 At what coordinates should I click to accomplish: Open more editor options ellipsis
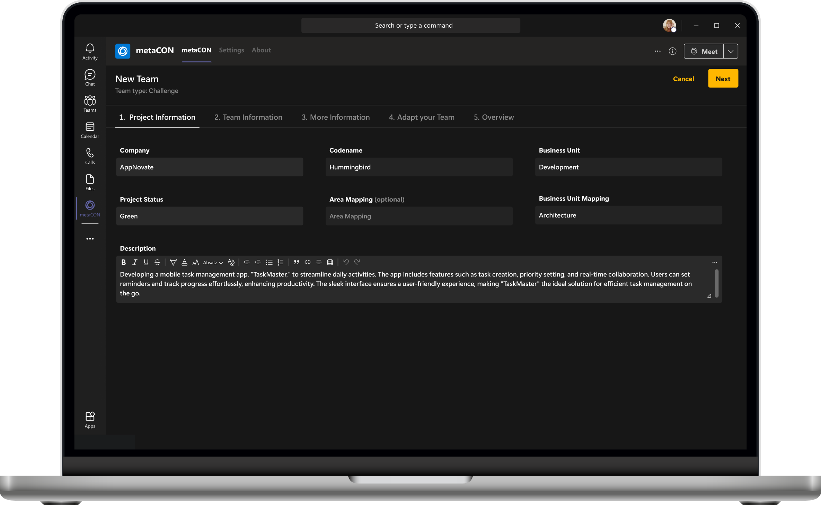[x=715, y=262]
